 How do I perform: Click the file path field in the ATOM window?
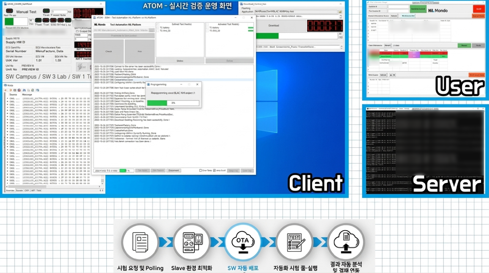121,30
